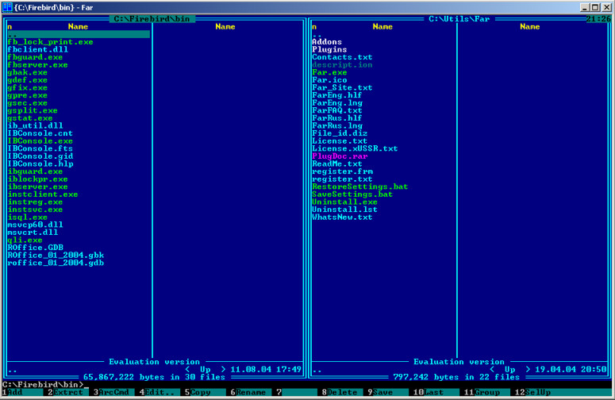Image resolution: width=615 pixels, height=400 pixels.
Task: Select the Plugins folder in right panel
Action: tap(329, 49)
